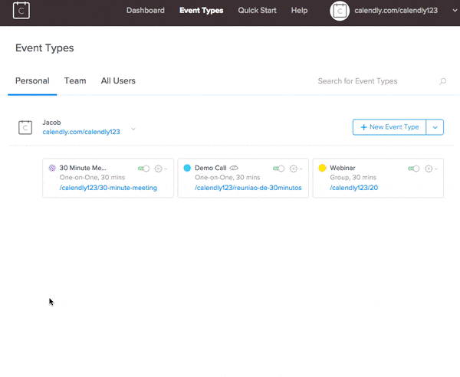Open /calendly123/reuniao-de-30minutos link
The width and height of the screenshot is (460, 377).
point(248,188)
